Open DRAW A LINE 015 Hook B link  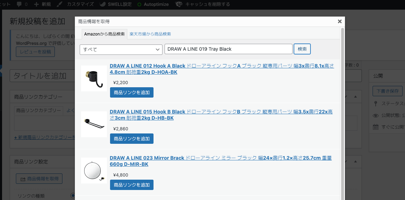(x=221, y=115)
